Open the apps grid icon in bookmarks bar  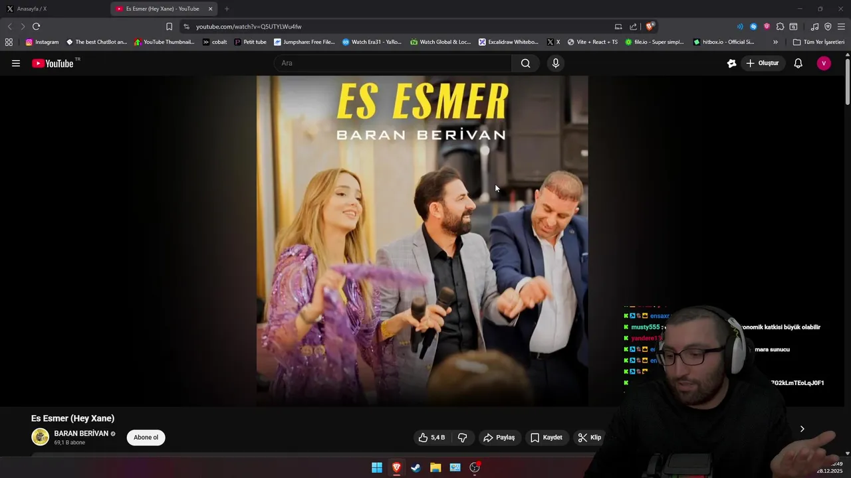pos(9,42)
